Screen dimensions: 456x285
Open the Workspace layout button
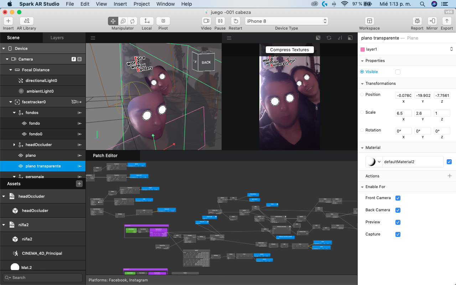(369, 21)
